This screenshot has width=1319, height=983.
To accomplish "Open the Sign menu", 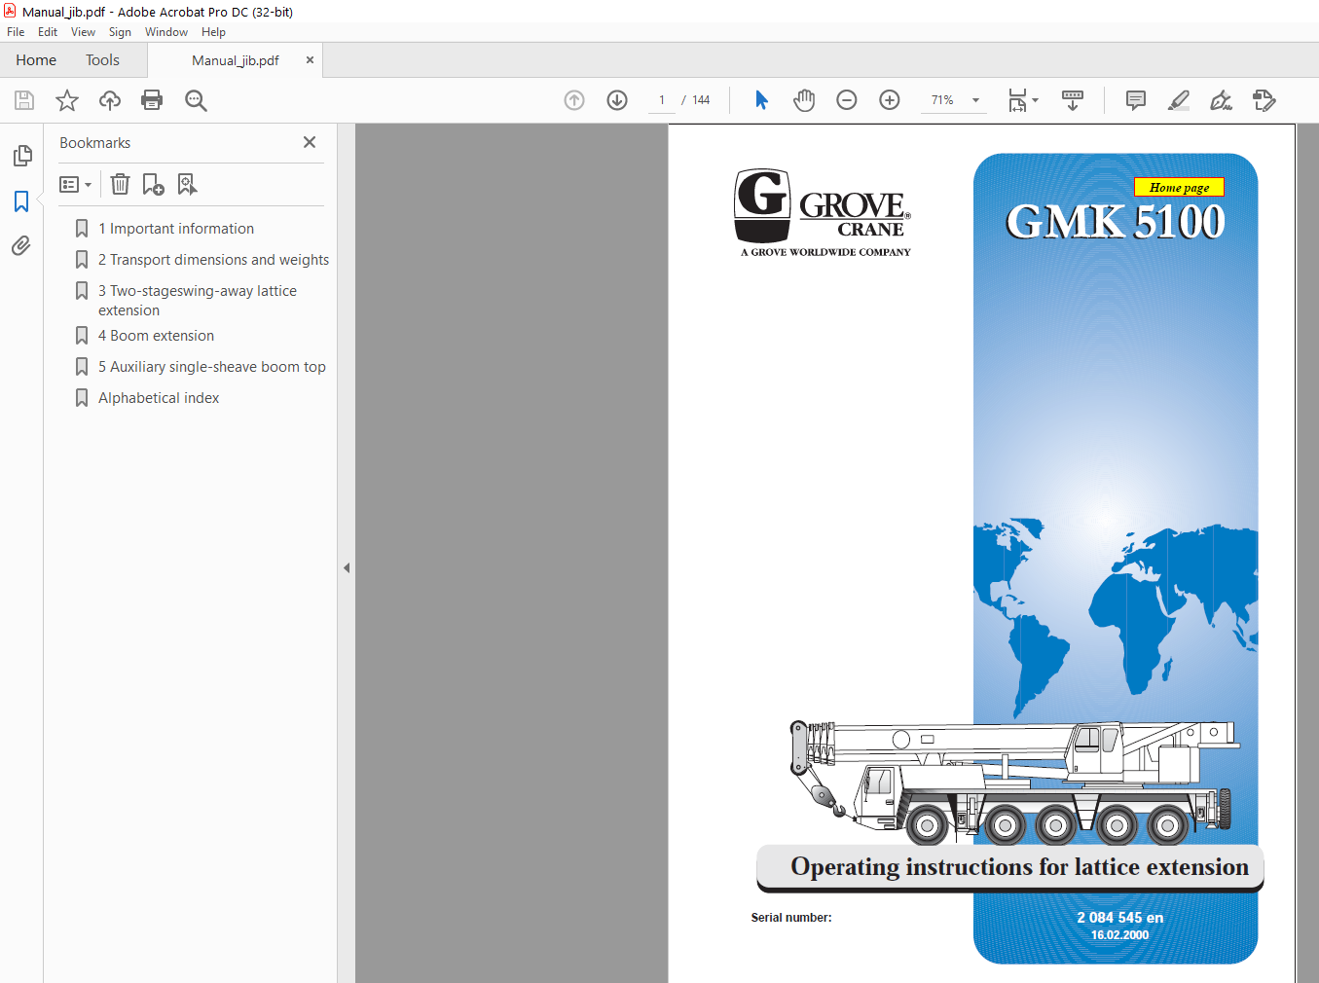I will coord(120,32).
